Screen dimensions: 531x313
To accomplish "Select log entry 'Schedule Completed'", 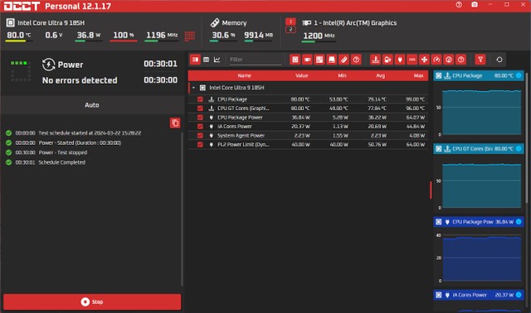I will pyautogui.click(x=61, y=162).
